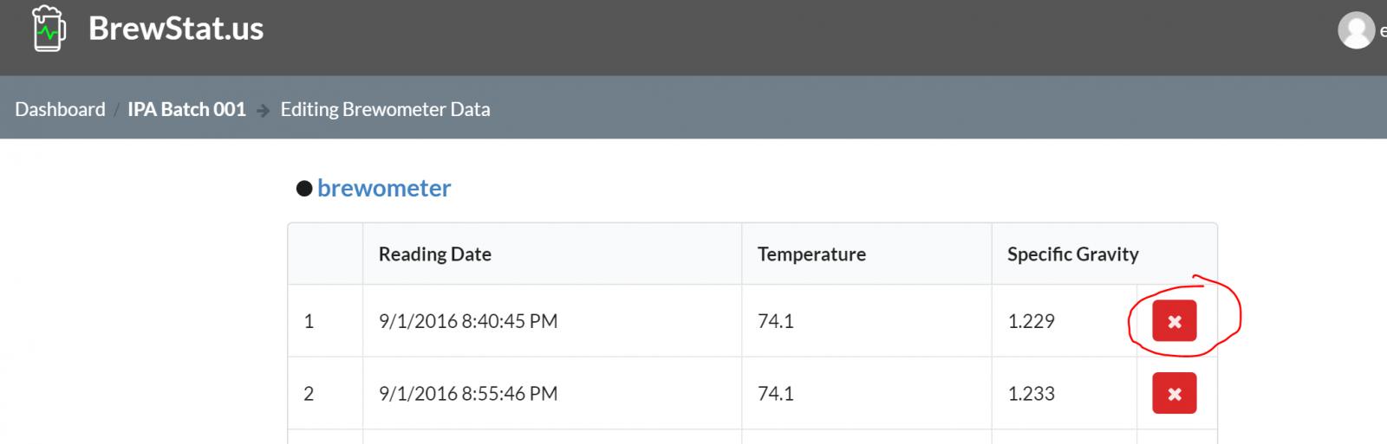Click the black dot beside brewometer

pos(304,189)
